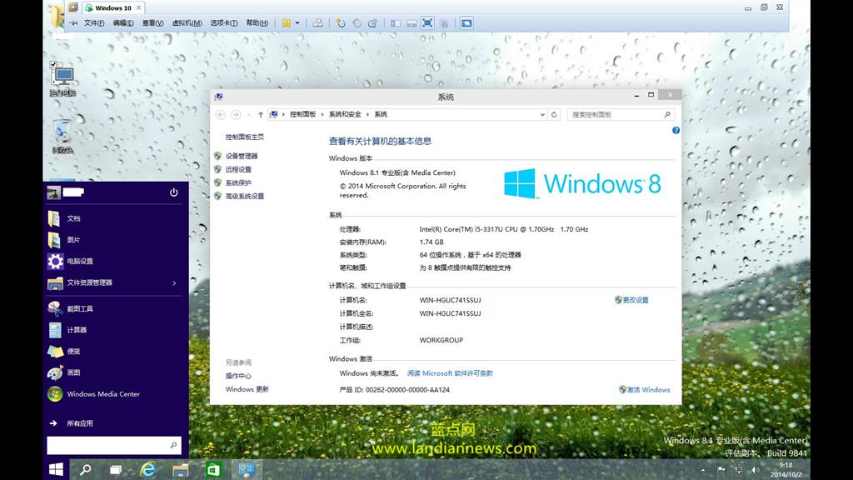Open the 文件(F) menu in VMware
Viewport: 853px width, 480px height.
click(94, 22)
